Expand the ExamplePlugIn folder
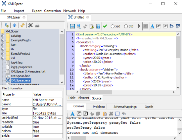This screenshot has width=182, height=140. (3, 40)
